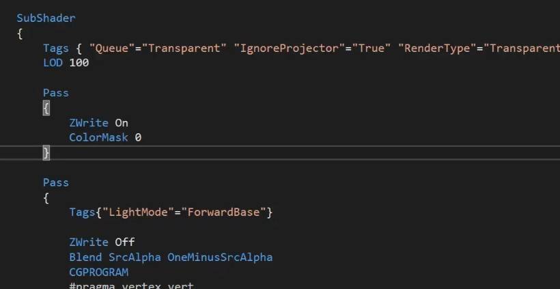Click the zero value after ColorMask
560x289 pixels.
pos(138,137)
